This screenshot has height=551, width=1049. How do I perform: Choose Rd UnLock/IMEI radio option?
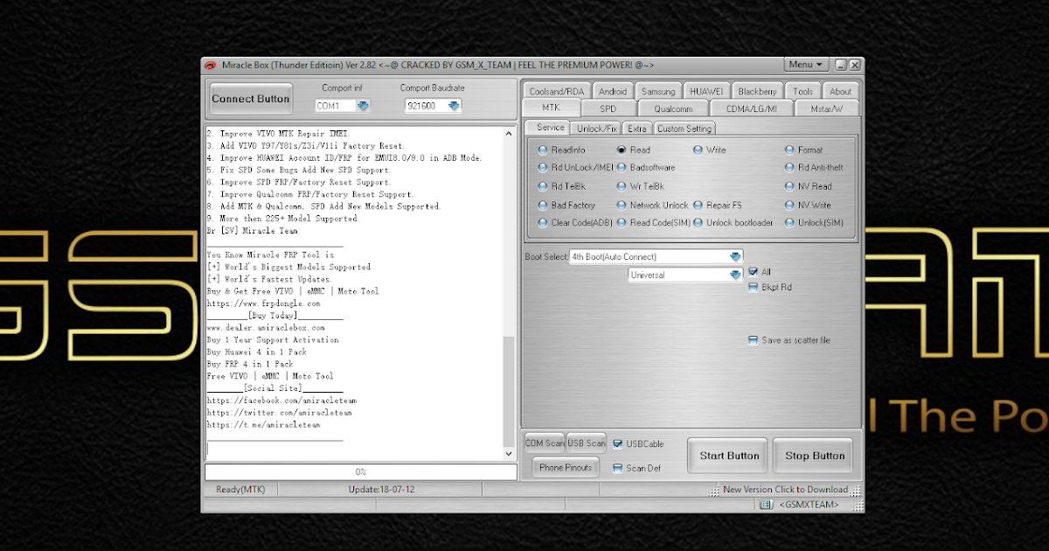[575, 167]
